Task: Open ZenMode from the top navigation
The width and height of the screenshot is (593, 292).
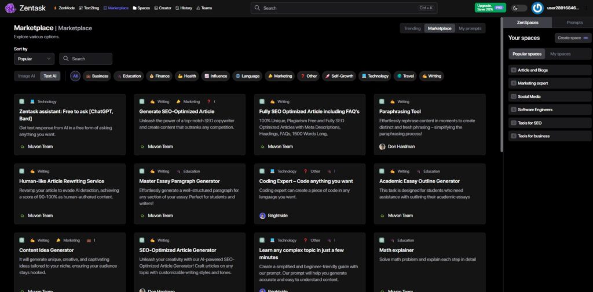Action: pos(64,8)
